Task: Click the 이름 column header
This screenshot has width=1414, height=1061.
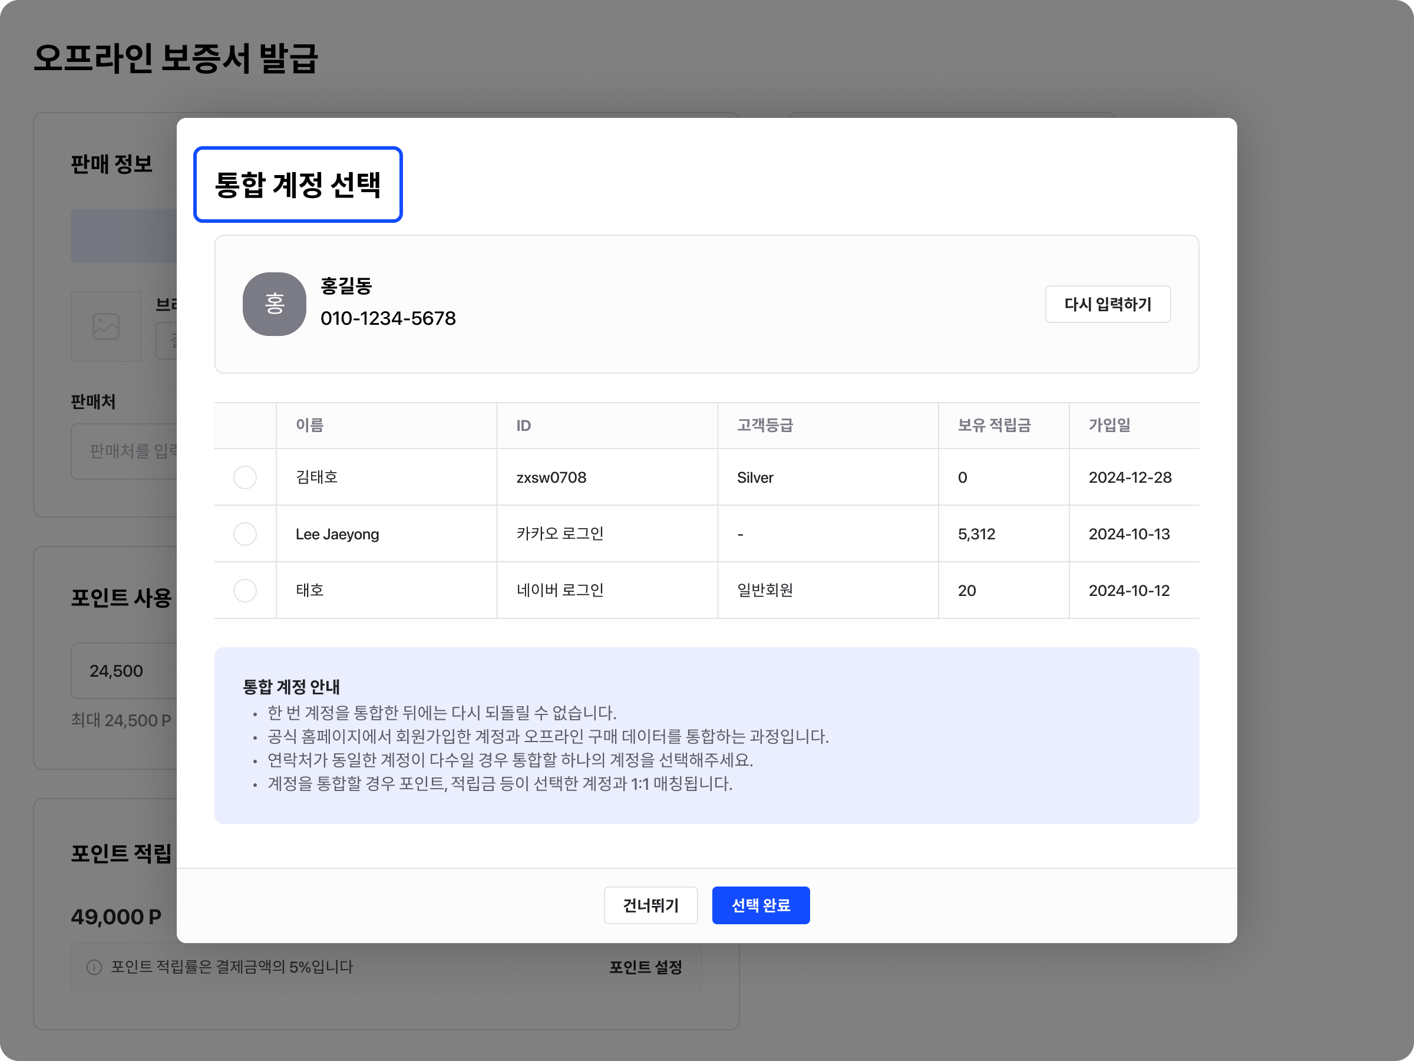Action: (310, 426)
